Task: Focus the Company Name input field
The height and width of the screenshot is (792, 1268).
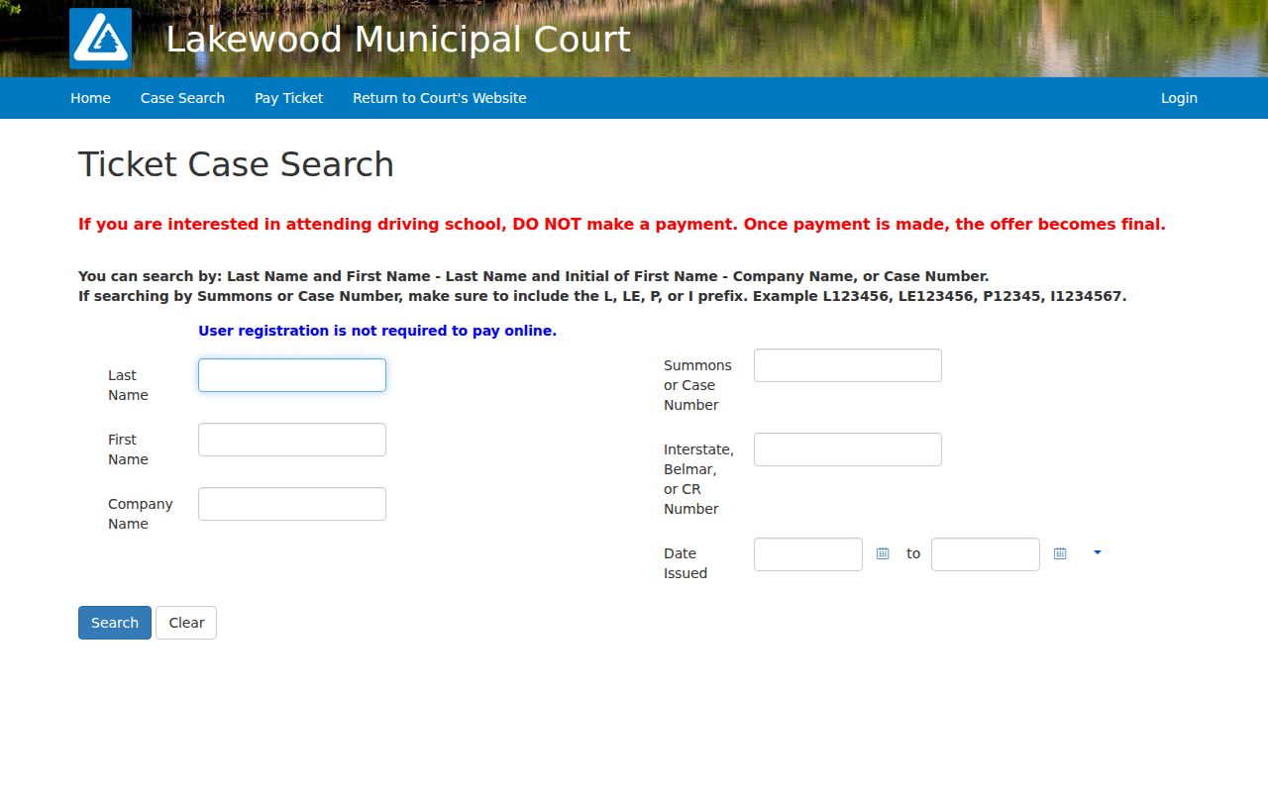Action: coord(292,504)
